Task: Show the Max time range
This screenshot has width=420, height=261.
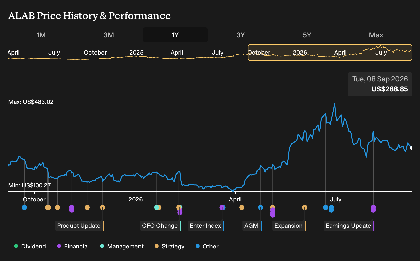Action: click(x=376, y=35)
